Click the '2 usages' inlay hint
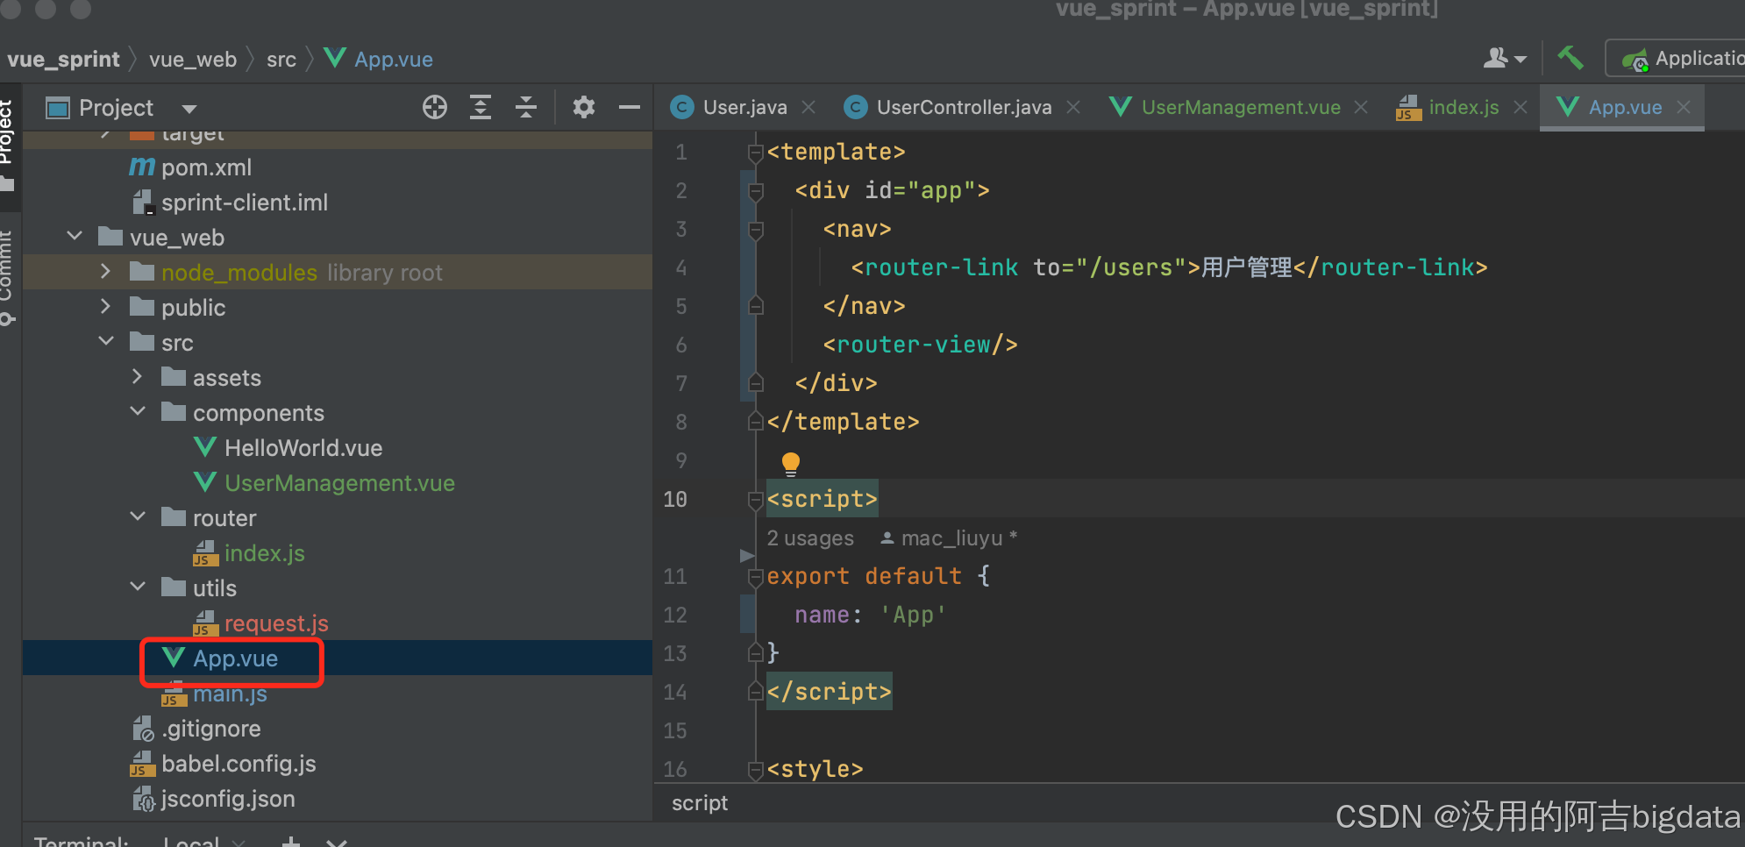The image size is (1745, 847). pos(809,537)
